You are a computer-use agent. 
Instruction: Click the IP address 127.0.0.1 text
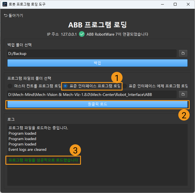(x=69, y=34)
